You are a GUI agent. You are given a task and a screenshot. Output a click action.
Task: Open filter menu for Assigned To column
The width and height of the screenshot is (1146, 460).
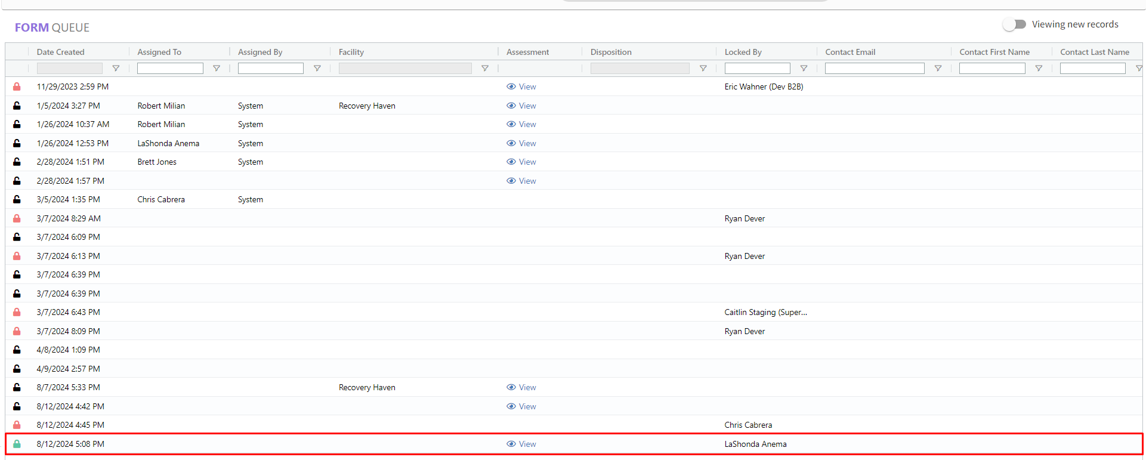pos(217,69)
